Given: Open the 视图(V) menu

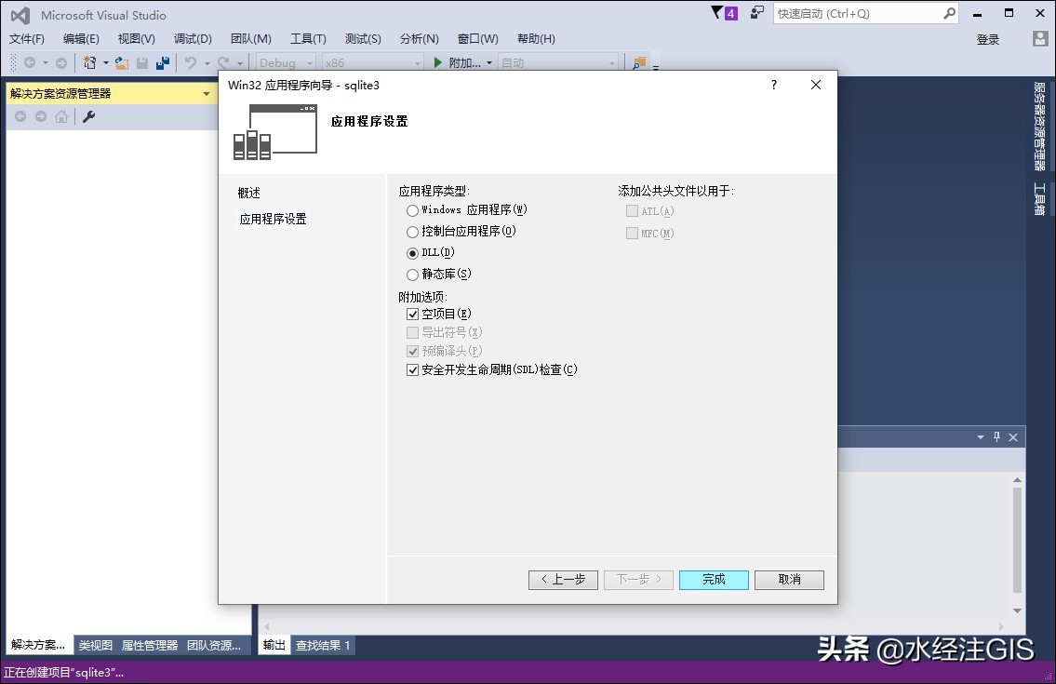Looking at the screenshot, I should pos(136,38).
